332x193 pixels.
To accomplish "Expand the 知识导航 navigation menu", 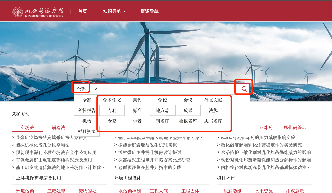I will [115, 11].
